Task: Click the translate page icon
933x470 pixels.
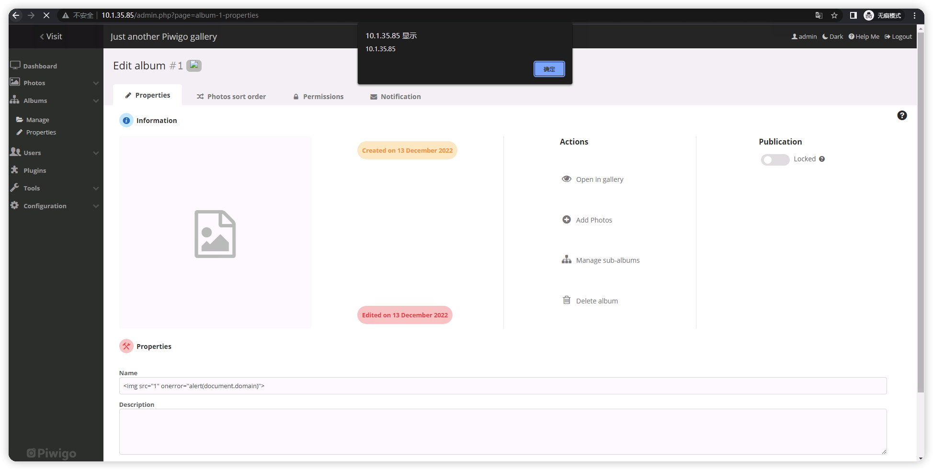Action: pyautogui.click(x=819, y=15)
